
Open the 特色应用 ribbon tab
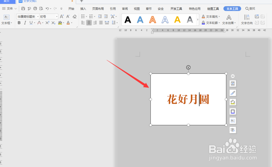(x=195, y=9)
